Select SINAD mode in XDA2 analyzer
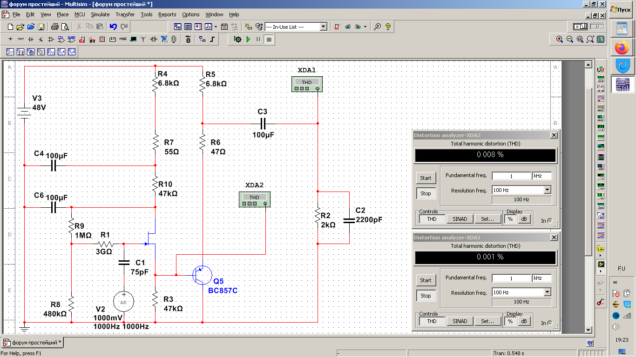This screenshot has width=636, height=357. click(460, 218)
